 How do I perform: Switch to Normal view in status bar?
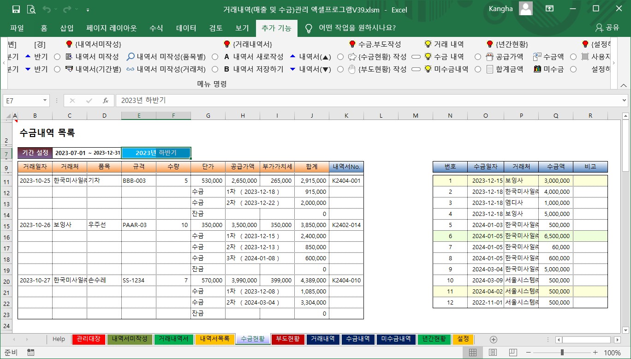tap(472, 353)
